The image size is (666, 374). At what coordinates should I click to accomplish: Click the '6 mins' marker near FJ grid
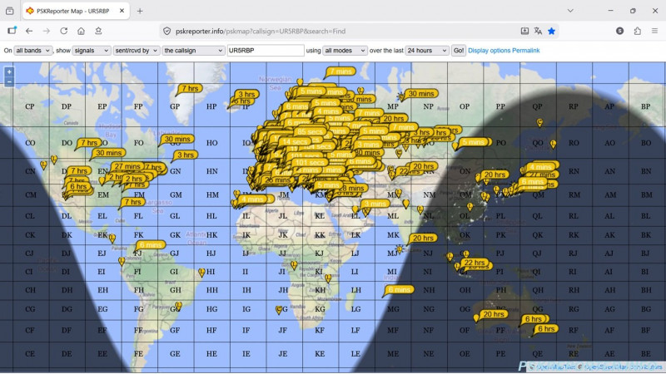151,244
